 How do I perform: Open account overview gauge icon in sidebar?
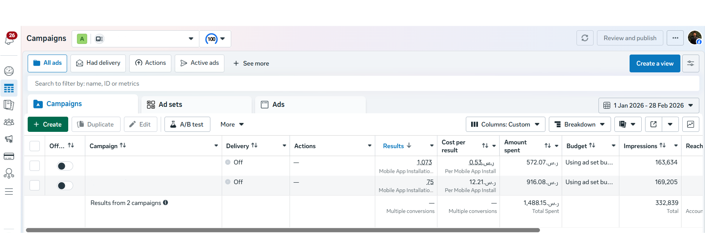[x=9, y=71]
